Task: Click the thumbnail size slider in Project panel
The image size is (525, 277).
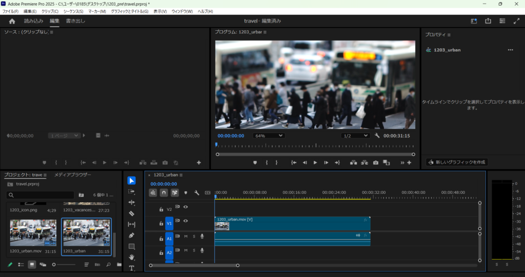Action: (x=64, y=265)
